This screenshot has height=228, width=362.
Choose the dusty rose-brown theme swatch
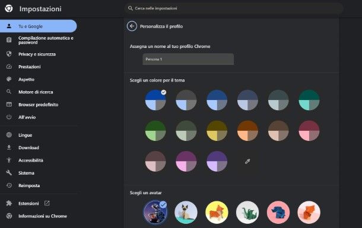coord(155,161)
